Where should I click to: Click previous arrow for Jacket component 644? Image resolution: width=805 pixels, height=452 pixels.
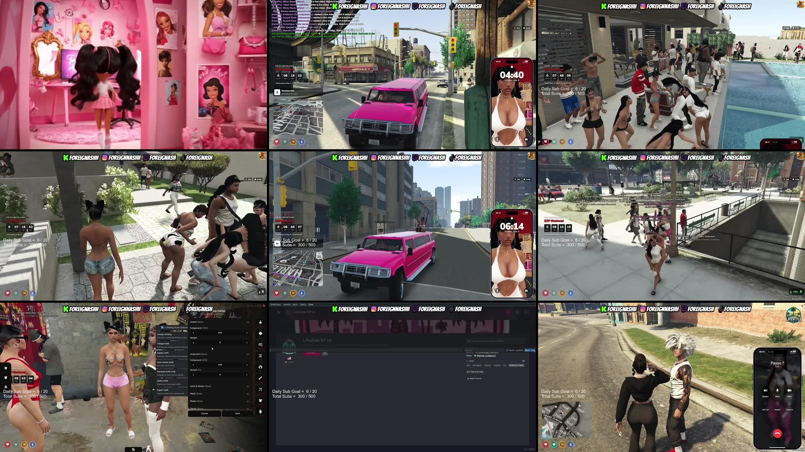coord(193,333)
